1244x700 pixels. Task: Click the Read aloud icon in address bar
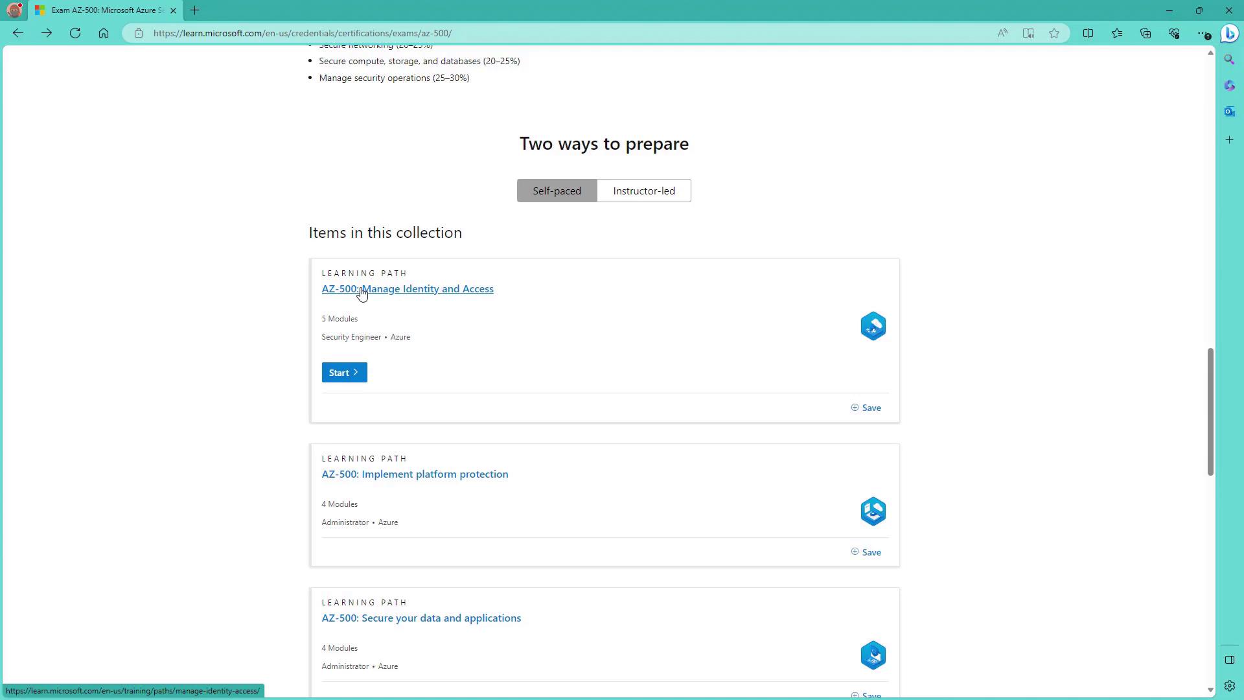1002,33
